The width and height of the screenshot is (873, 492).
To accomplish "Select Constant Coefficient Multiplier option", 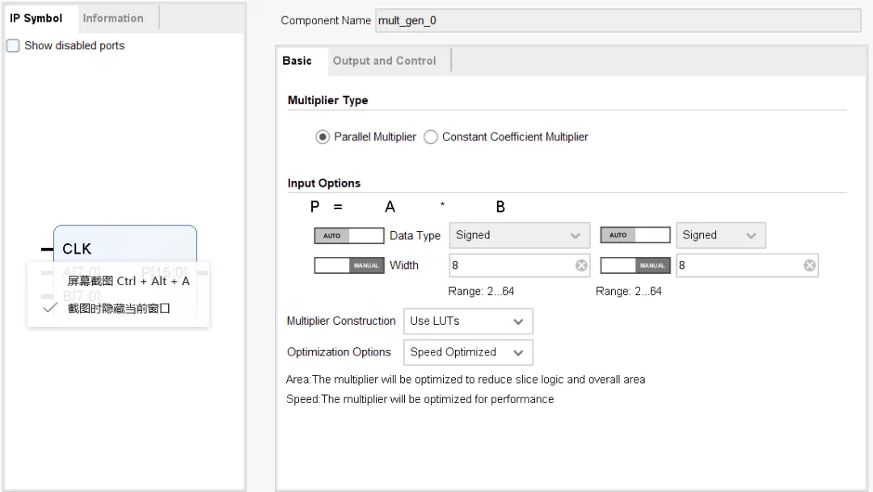I will (x=431, y=137).
